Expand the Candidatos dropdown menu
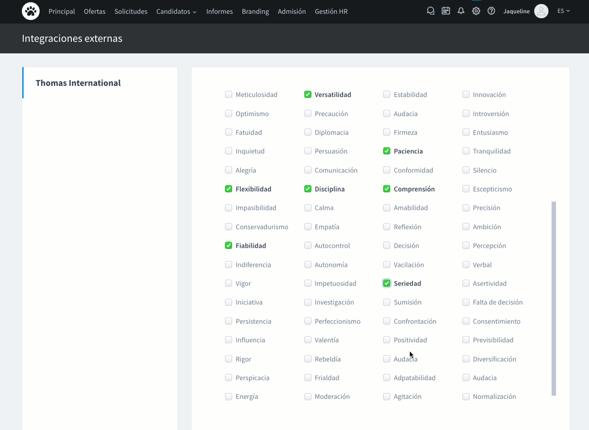The height and width of the screenshot is (430, 589). click(x=176, y=12)
